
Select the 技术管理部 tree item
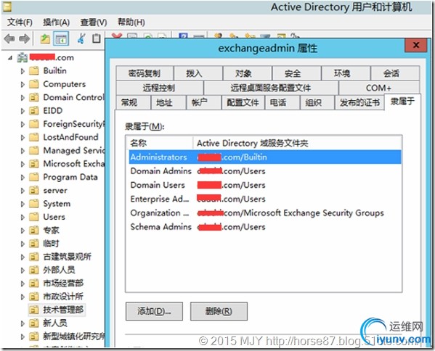pos(63,310)
